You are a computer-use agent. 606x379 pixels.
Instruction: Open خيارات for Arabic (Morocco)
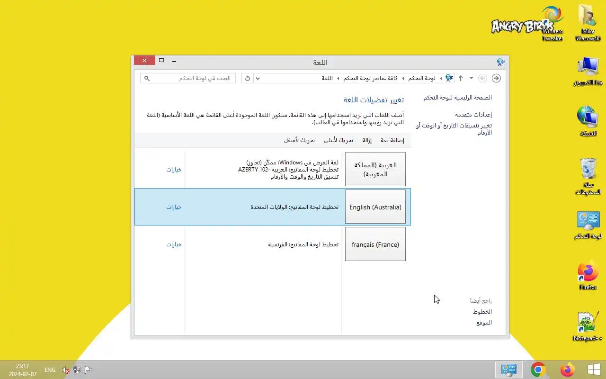coord(174,170)
